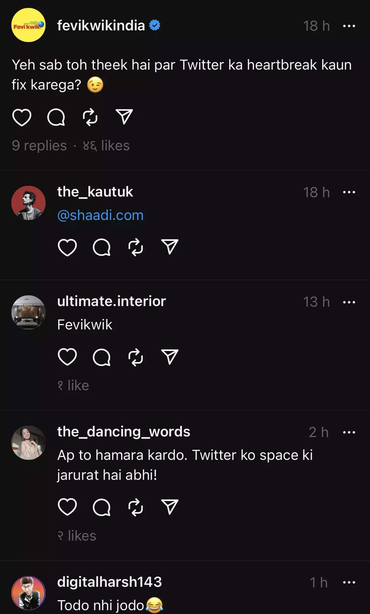Open more options for fevikwikindia post
370x614 pixels.
[349, 26]
